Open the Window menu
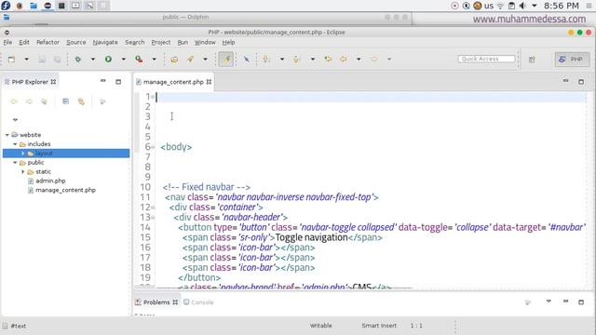This screenshot has height=335, width=596. (205, 42)
